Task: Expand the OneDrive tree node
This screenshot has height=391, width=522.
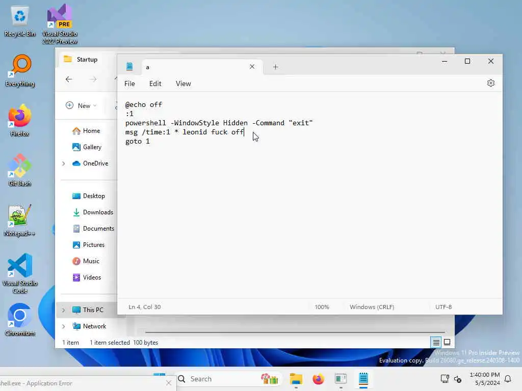Action: [x=64, y=163]
